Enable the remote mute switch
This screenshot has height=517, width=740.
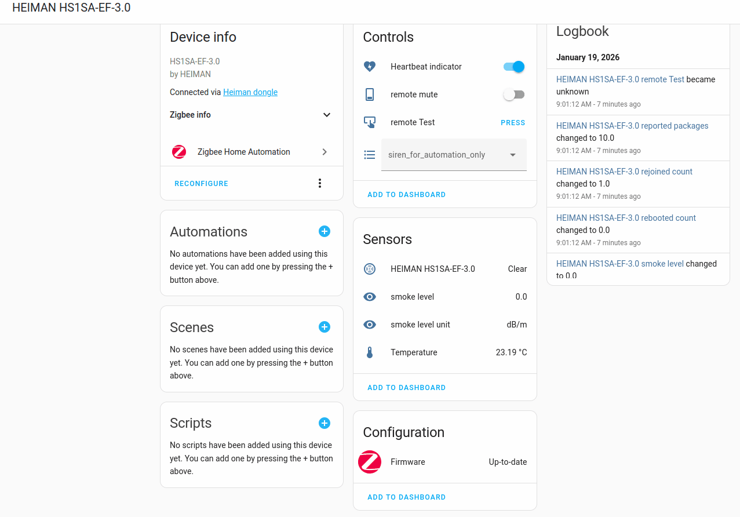[x=514, y=94]
